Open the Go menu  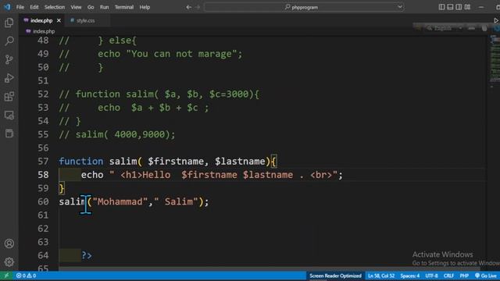coord(91,7)
